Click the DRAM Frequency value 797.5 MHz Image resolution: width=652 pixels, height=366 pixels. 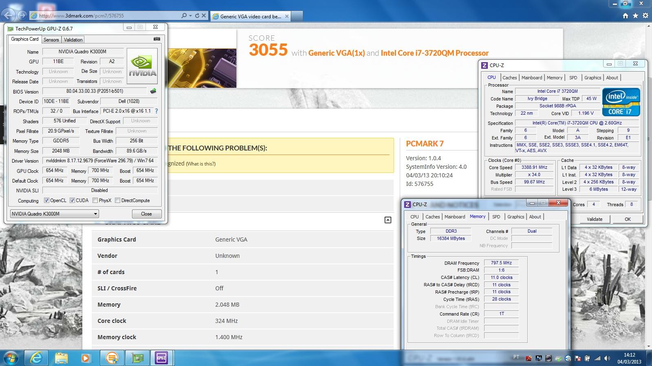coord(501,263)
